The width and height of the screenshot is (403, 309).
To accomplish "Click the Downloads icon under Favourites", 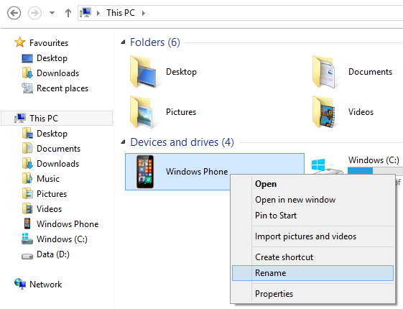I will (x=27, y=73).
